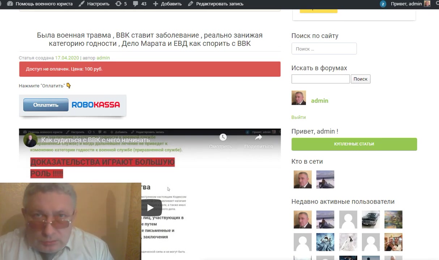Open the video title Как судиться с ВВК
The width and height of the screenshot is (439, 260).
pos(95,140)
